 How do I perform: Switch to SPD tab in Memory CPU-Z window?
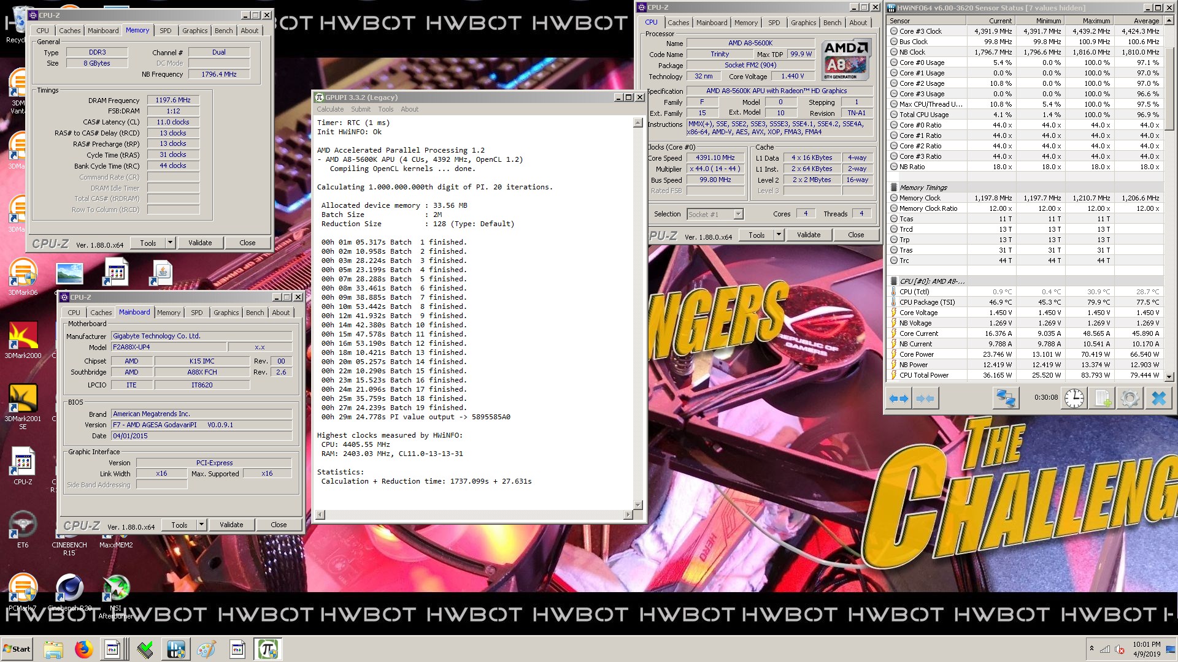[x=166, y=31]
